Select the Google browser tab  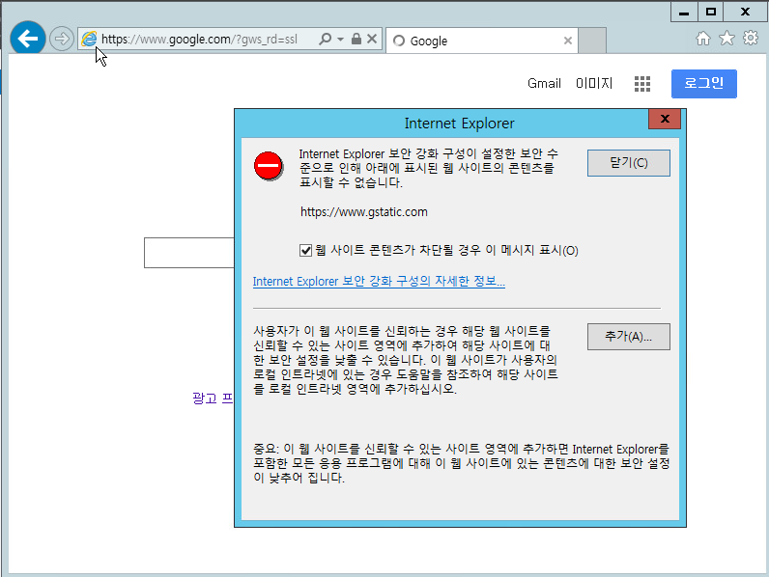coord(482,41)
